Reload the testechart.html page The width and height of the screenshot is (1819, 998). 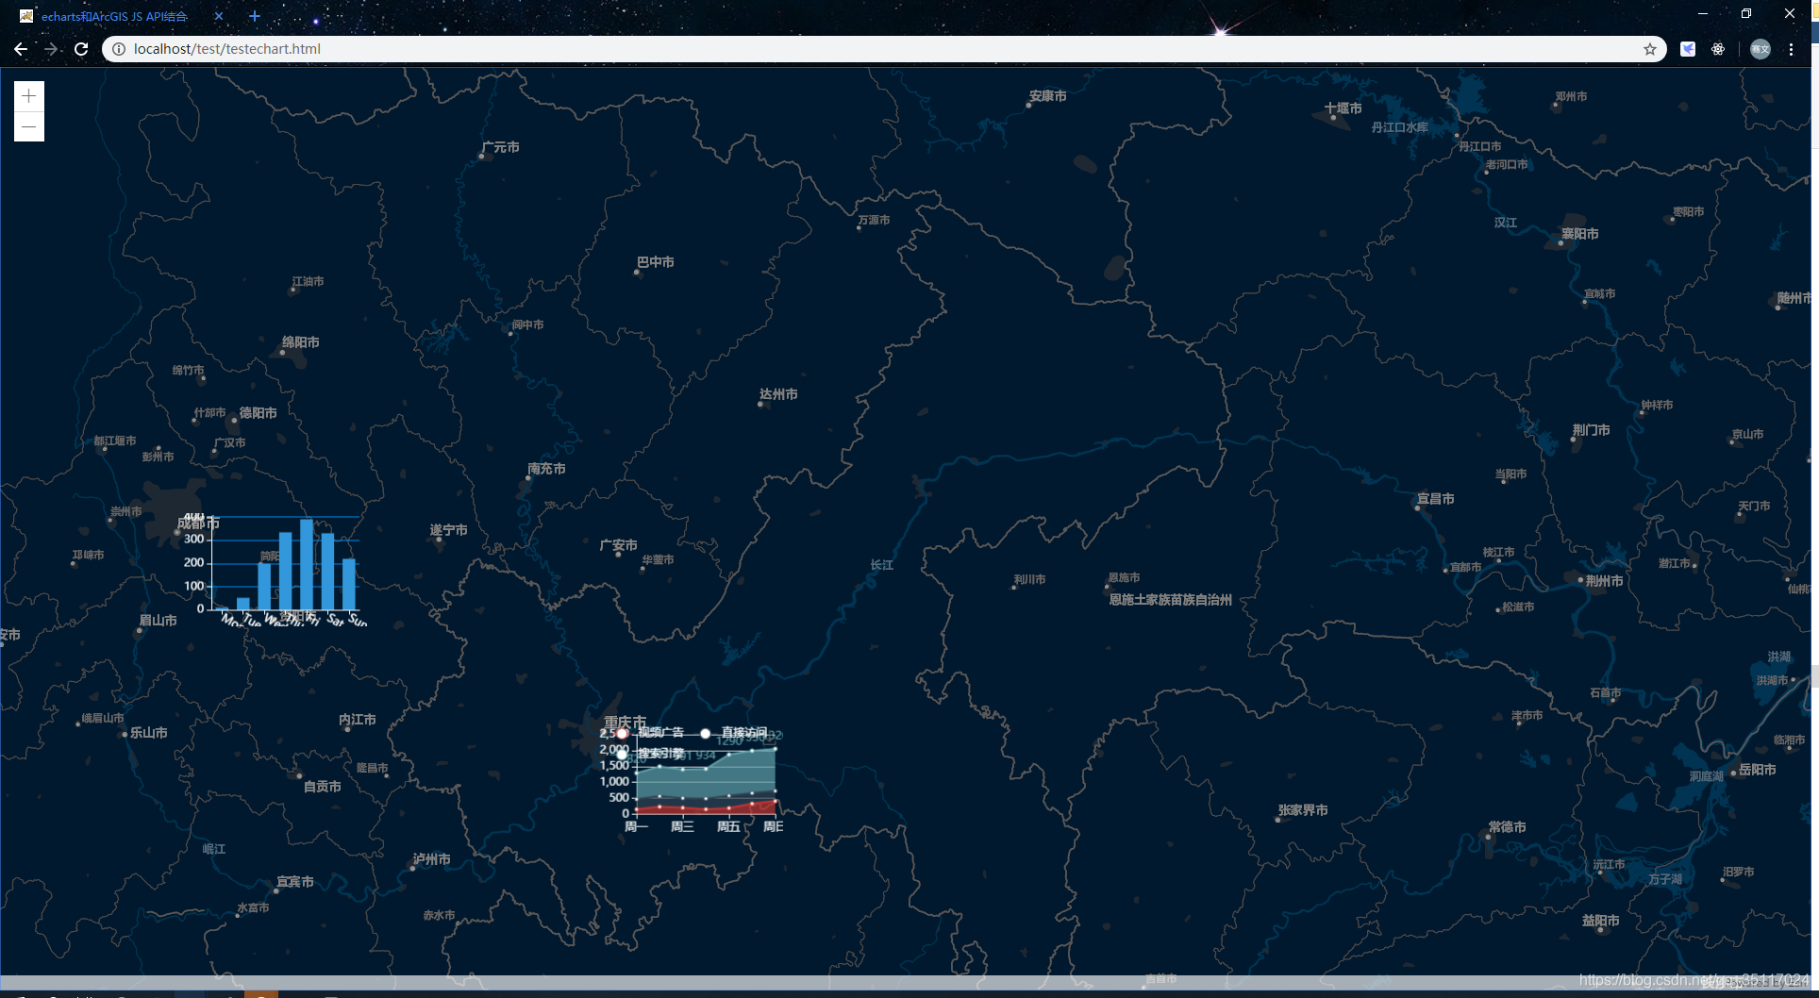coord(81,49)
